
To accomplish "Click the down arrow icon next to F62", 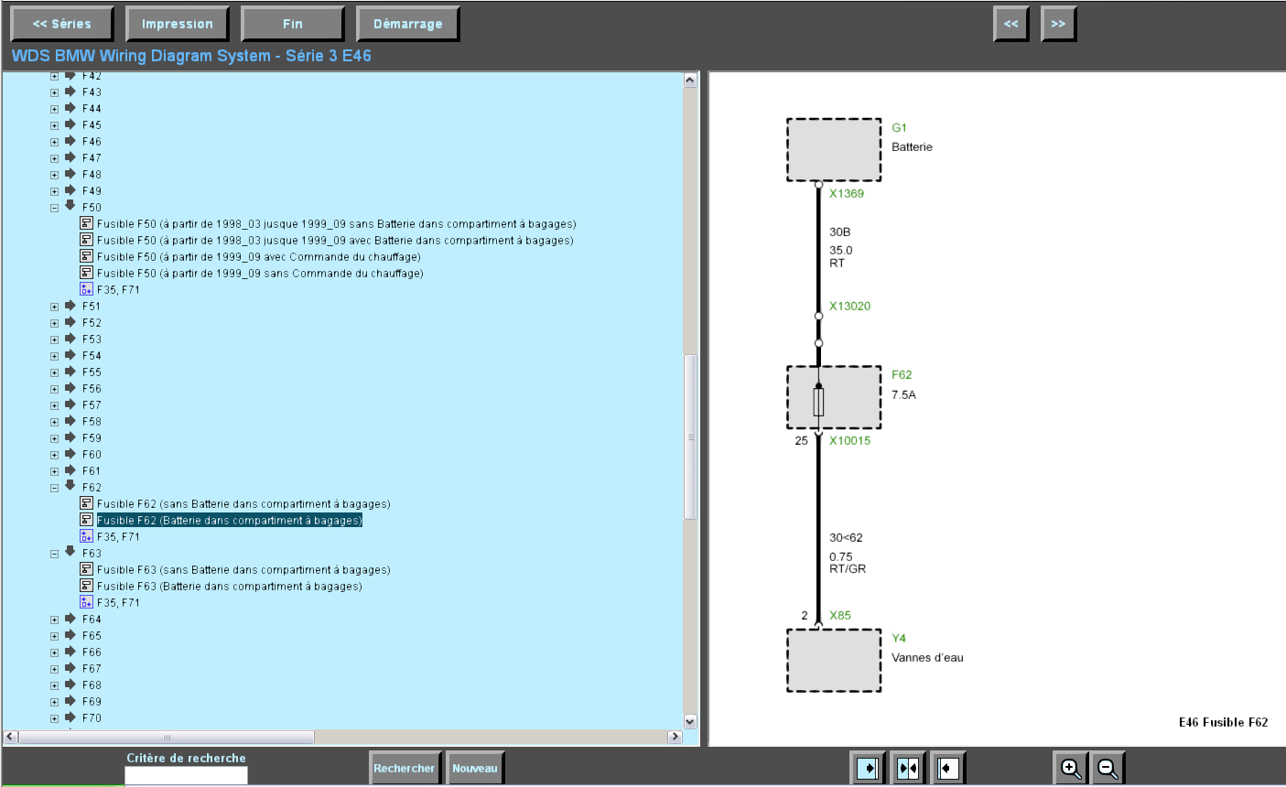I will coord(70,486).
